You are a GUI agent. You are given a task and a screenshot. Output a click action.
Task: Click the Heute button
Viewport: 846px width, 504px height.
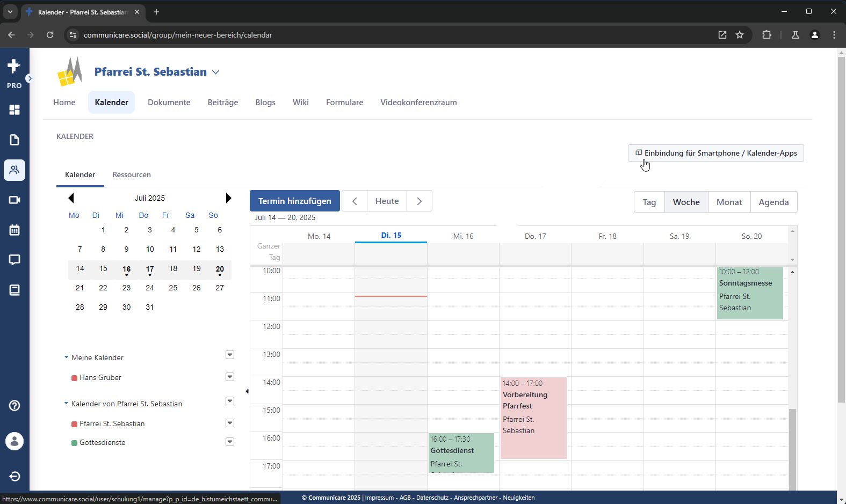(x=387, y=201)
